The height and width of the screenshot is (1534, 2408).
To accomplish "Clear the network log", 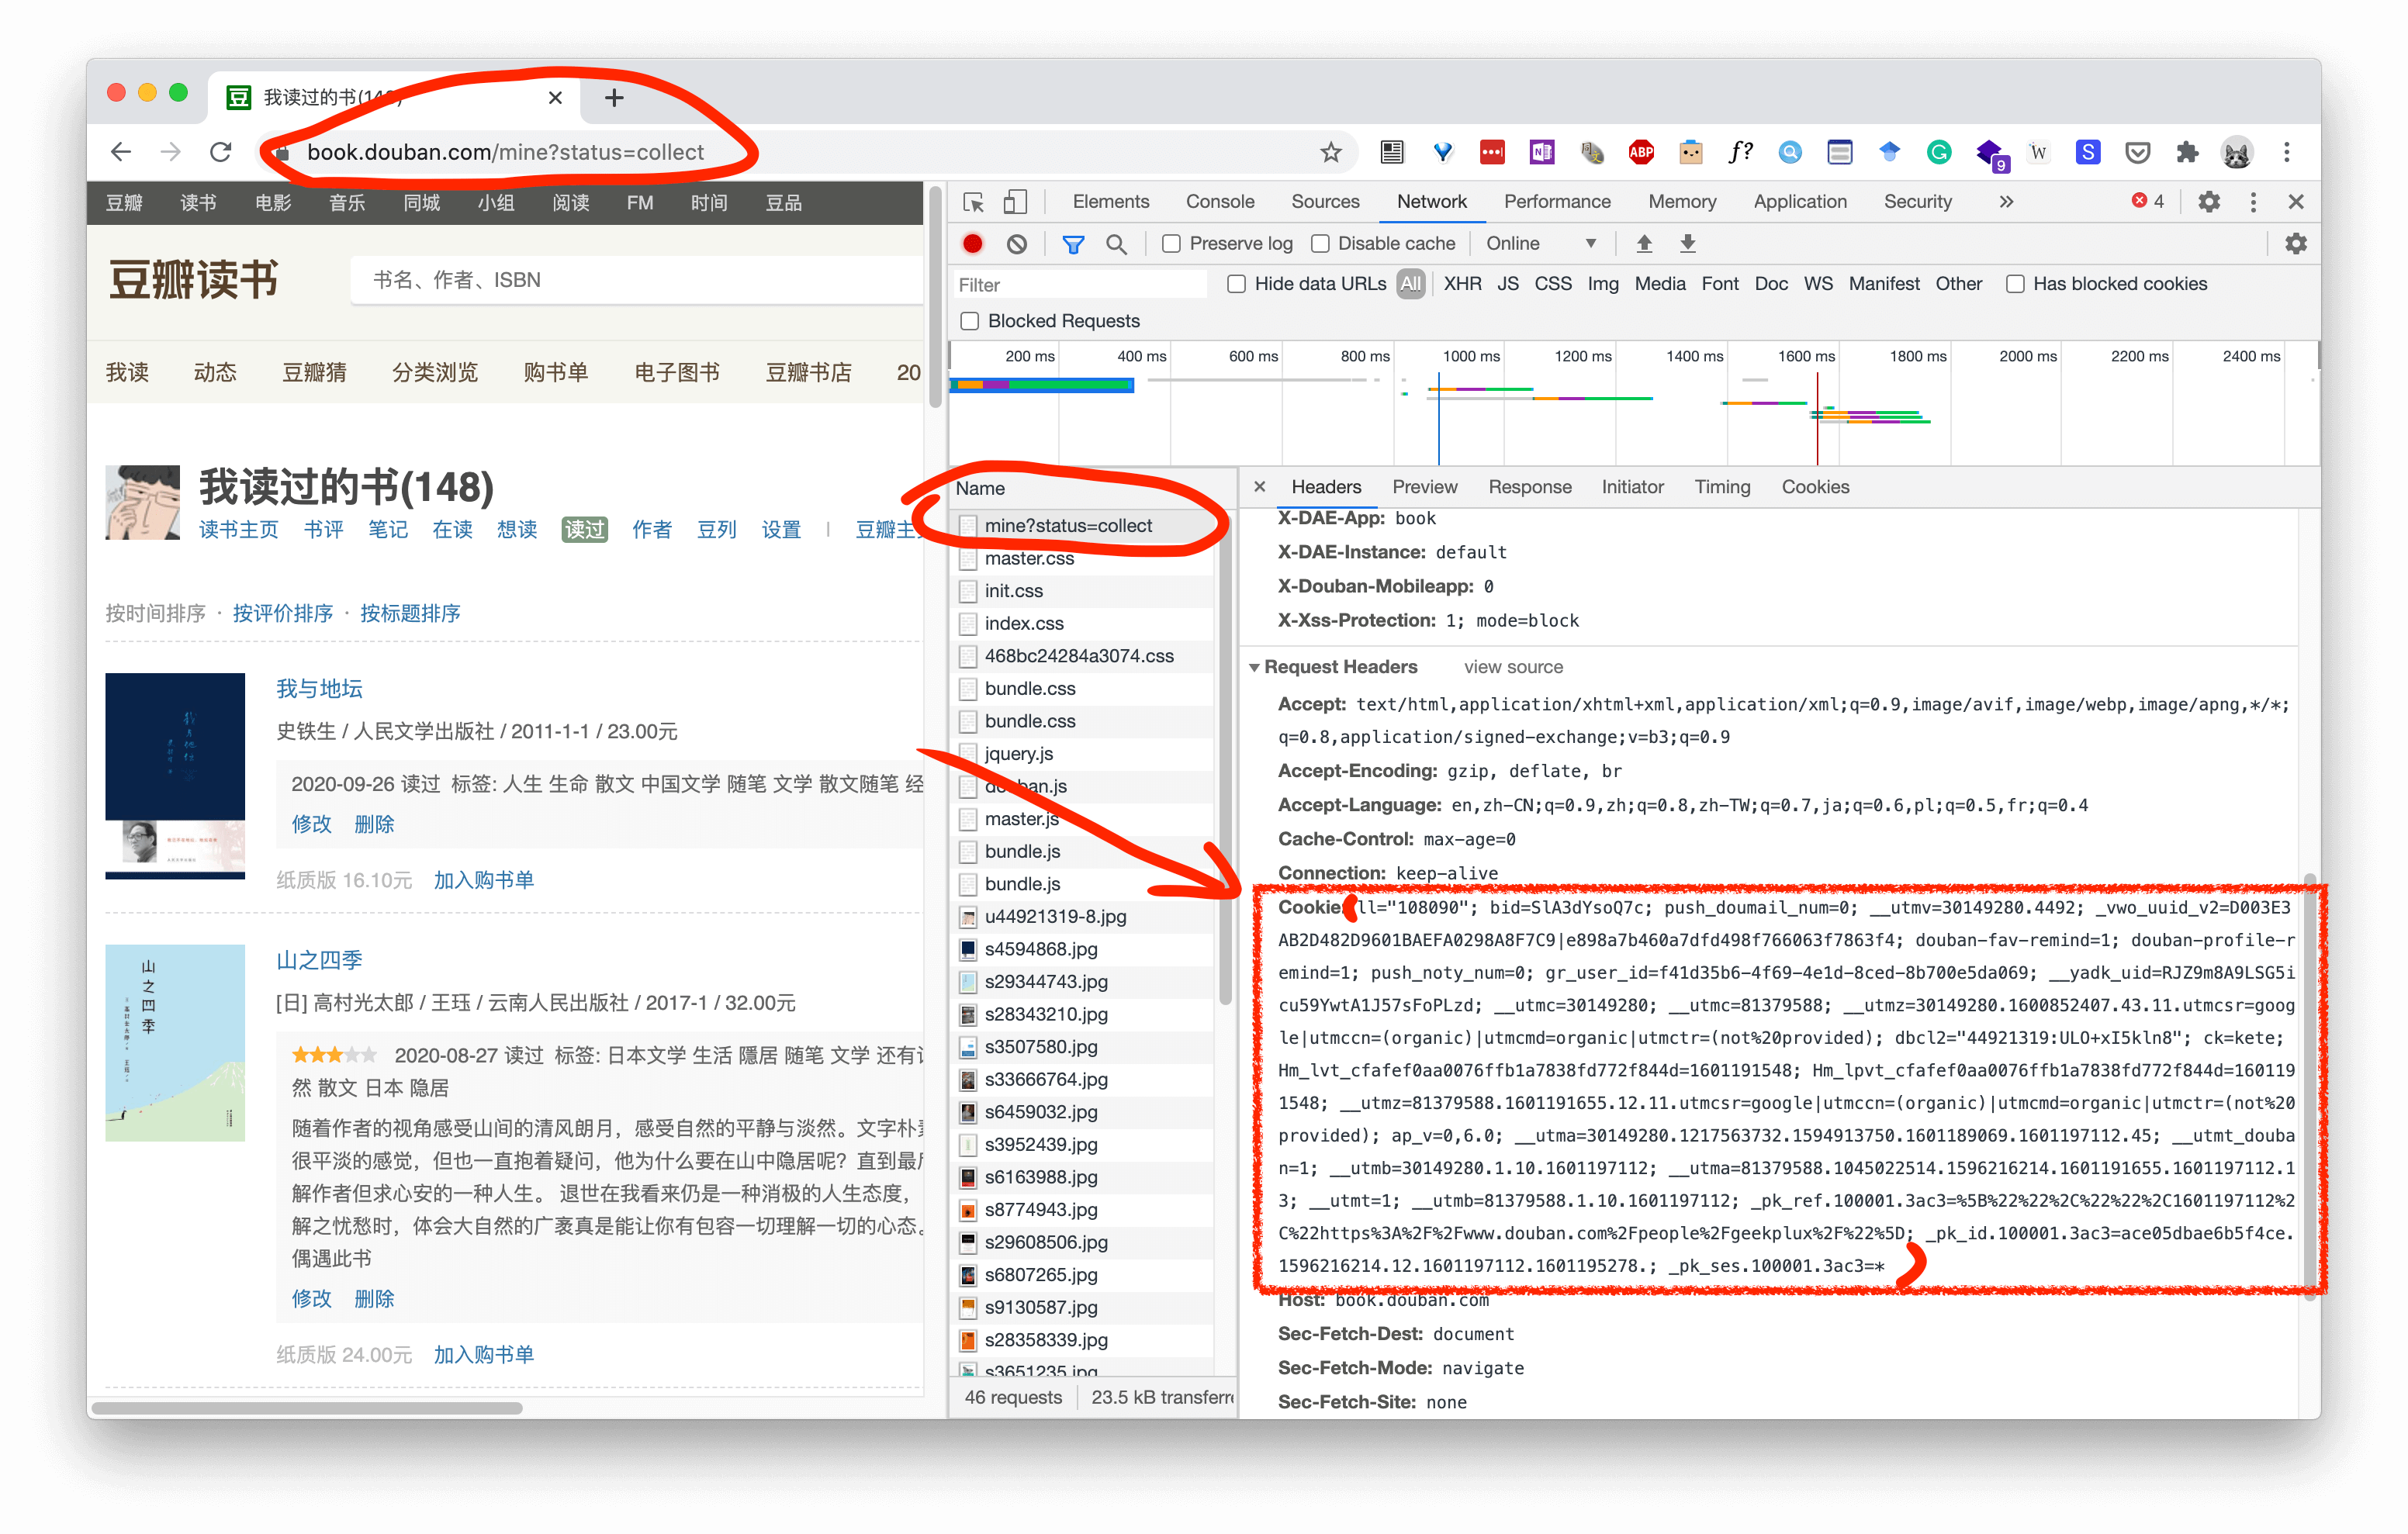I will (1016, 243).
